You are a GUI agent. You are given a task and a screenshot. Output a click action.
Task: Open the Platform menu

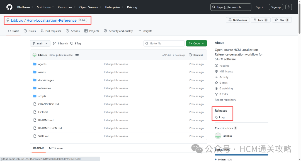point(25,7)
